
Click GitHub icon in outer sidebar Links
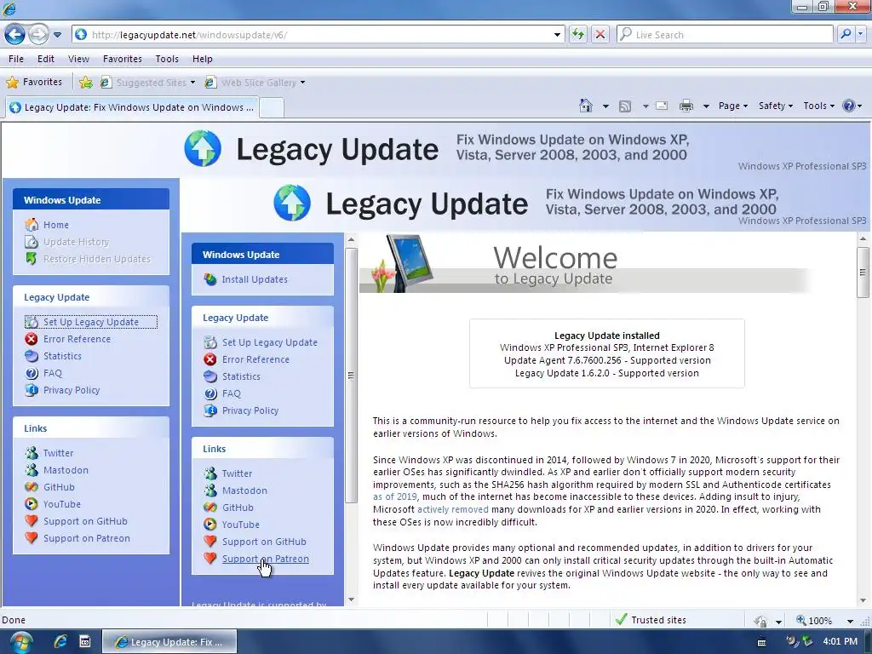tap(32, 487)
